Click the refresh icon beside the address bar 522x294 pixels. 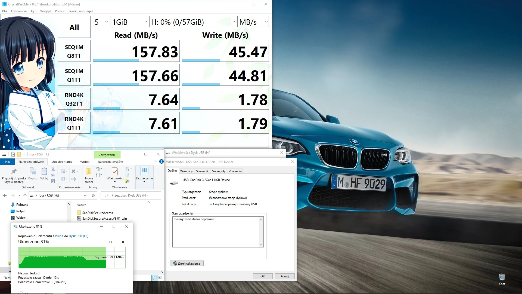click(x=93, y=195)
